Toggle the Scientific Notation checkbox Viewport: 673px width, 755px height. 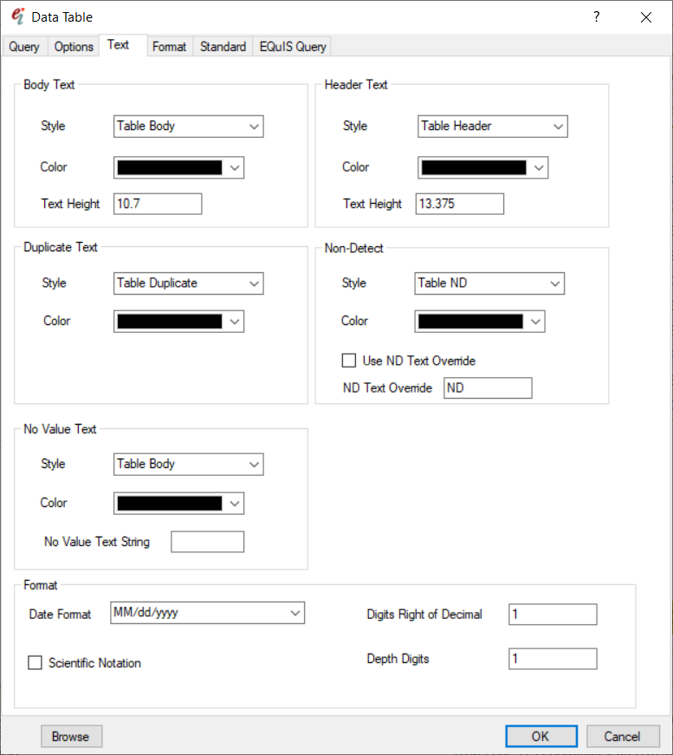click(x=36, y=663)
